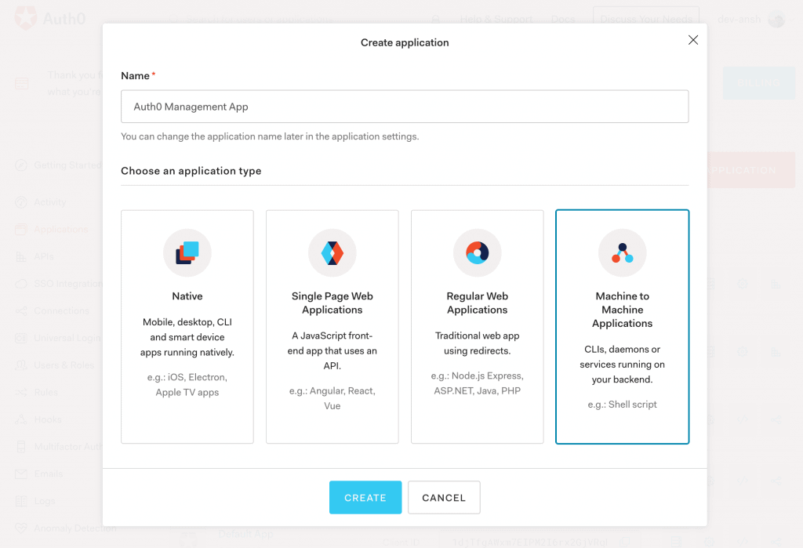Select Machine to Machine Applications title
Viewport: 803px width, 548px height.
[622, 310]
